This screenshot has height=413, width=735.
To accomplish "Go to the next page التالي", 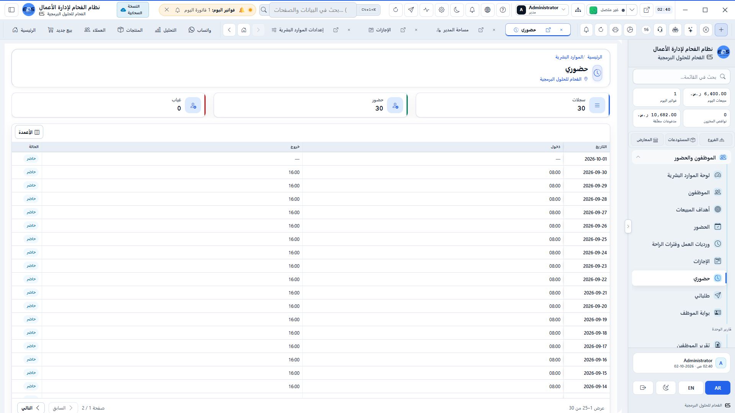I will point(31,408).
